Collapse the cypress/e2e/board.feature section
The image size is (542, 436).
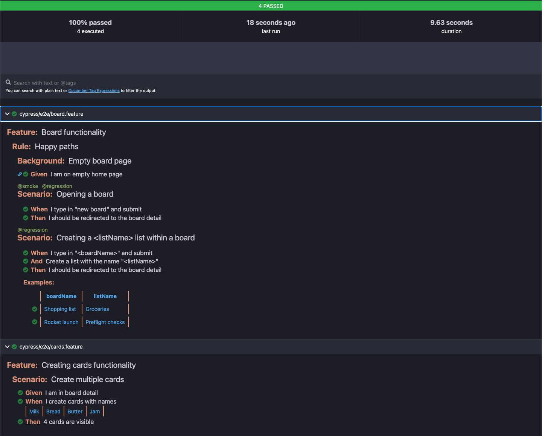(x=7, y=113)
